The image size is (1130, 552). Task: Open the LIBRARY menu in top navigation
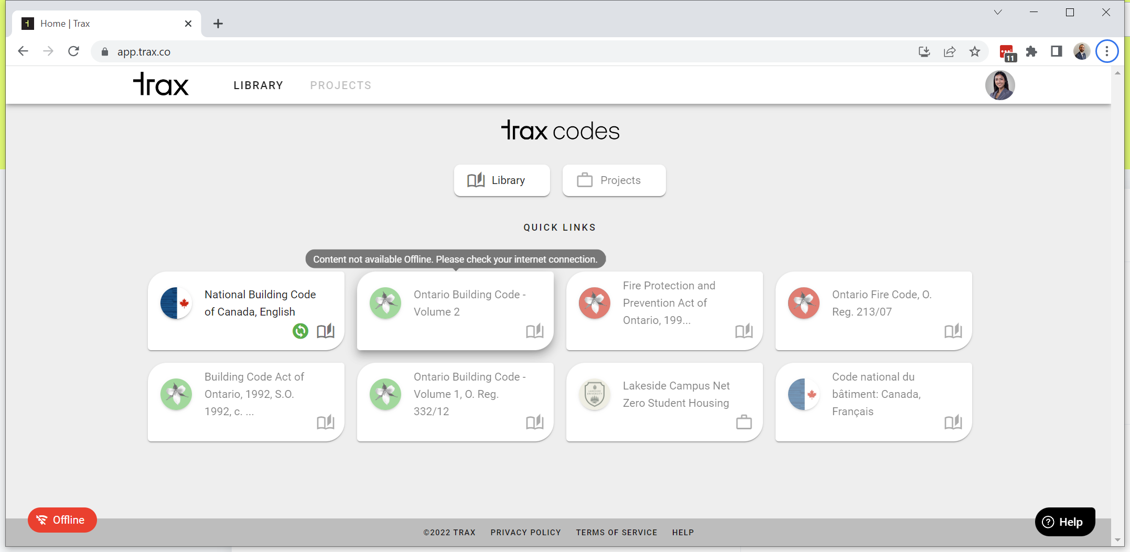(259, 85)
